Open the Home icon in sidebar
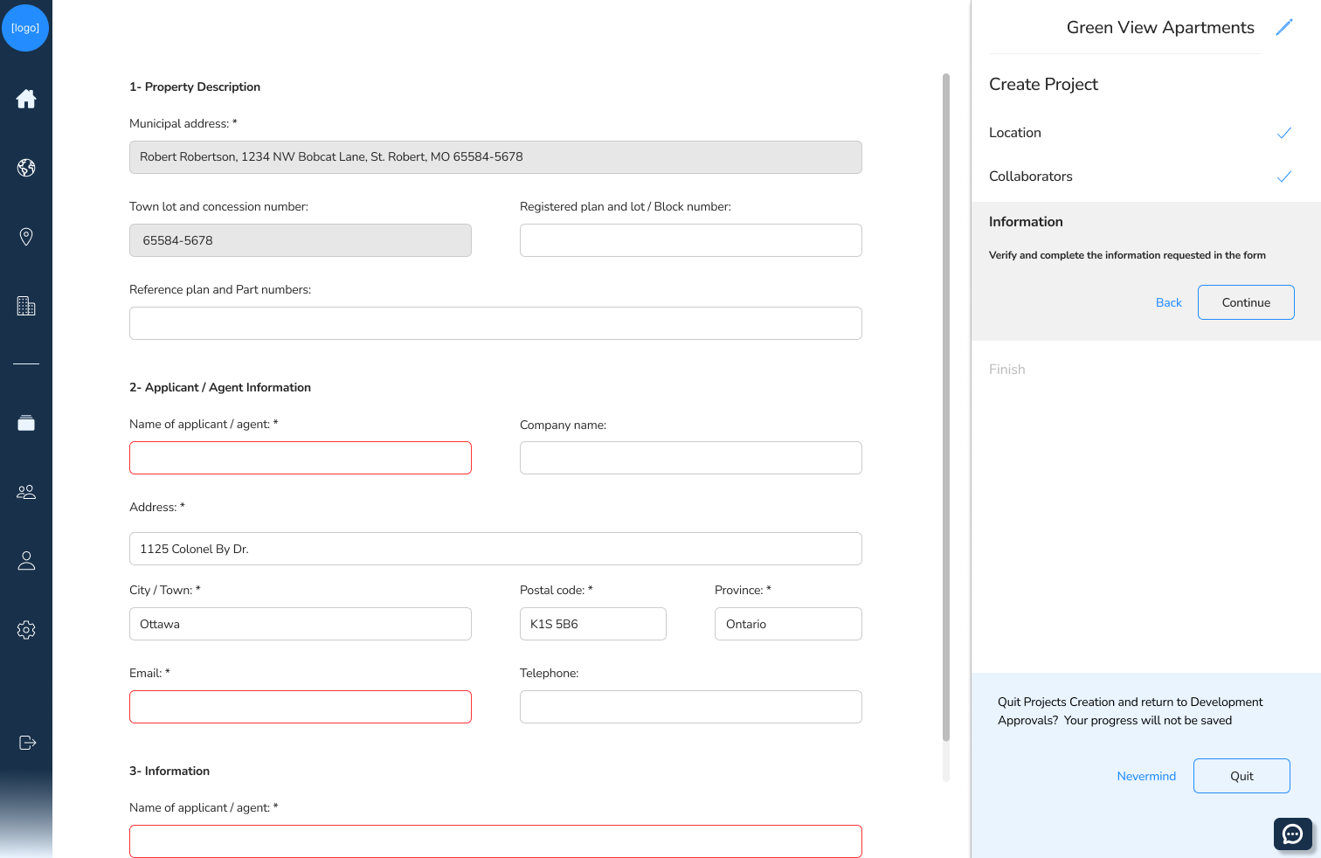 click(26, 99)
